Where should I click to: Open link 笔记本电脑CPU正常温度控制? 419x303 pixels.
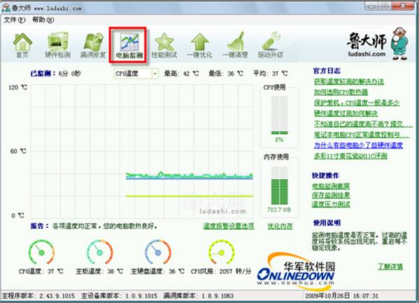point(362,135)
